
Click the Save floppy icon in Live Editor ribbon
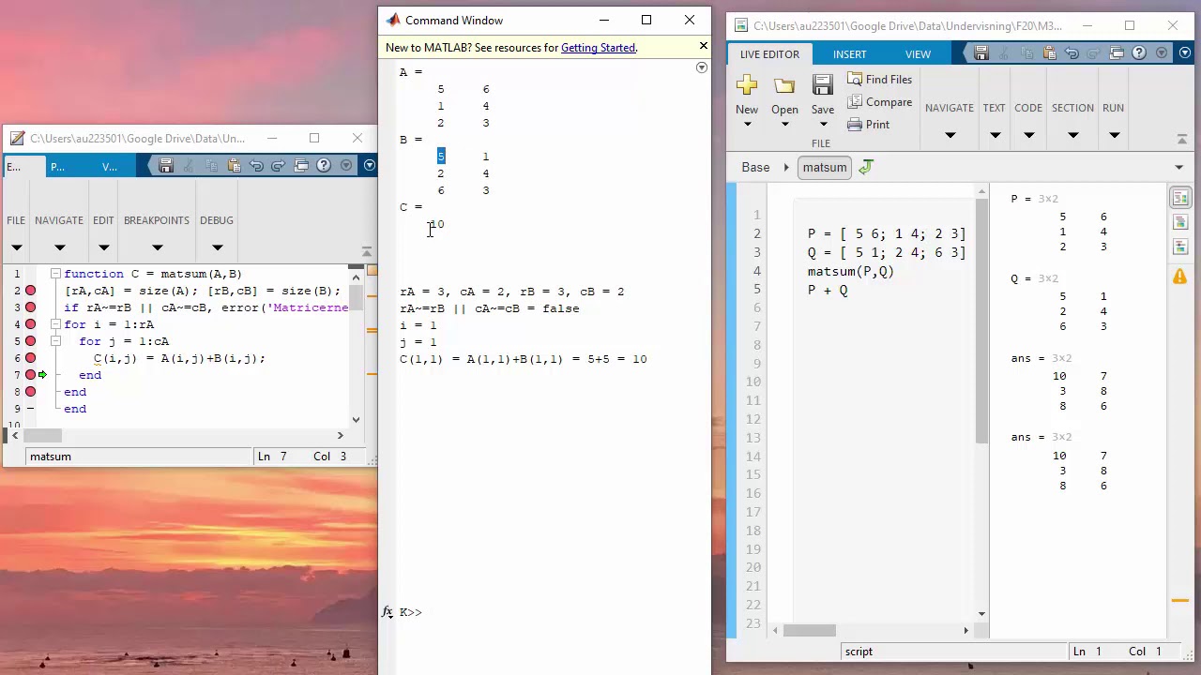pos(822,86)
